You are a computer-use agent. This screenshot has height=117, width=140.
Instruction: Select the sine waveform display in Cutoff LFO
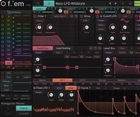coord(125,21)
